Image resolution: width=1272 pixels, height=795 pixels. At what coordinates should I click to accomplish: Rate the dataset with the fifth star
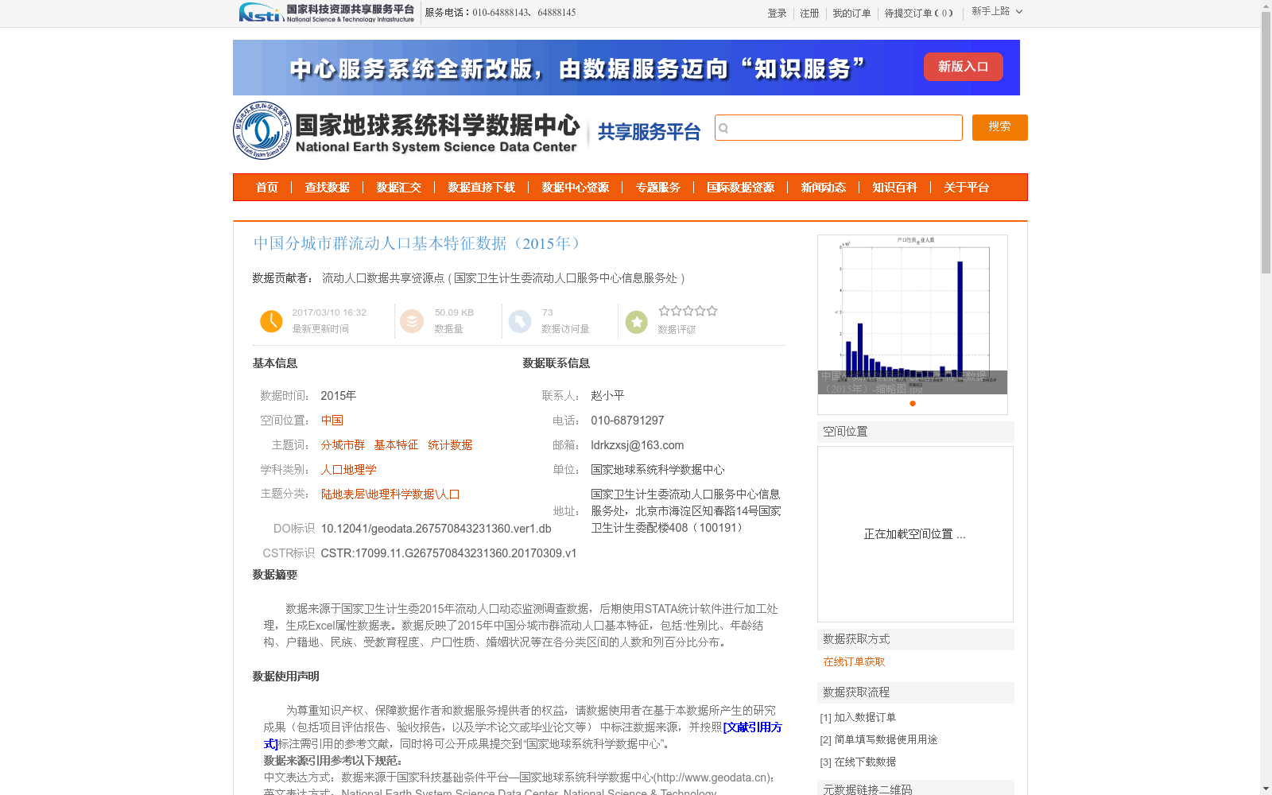click(x=712, y=311)
